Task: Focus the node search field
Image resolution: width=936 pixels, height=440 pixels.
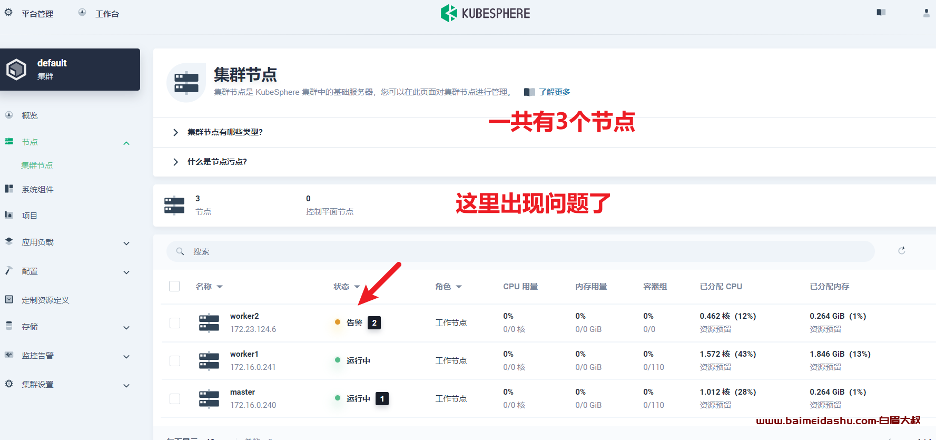Action: 520,251
